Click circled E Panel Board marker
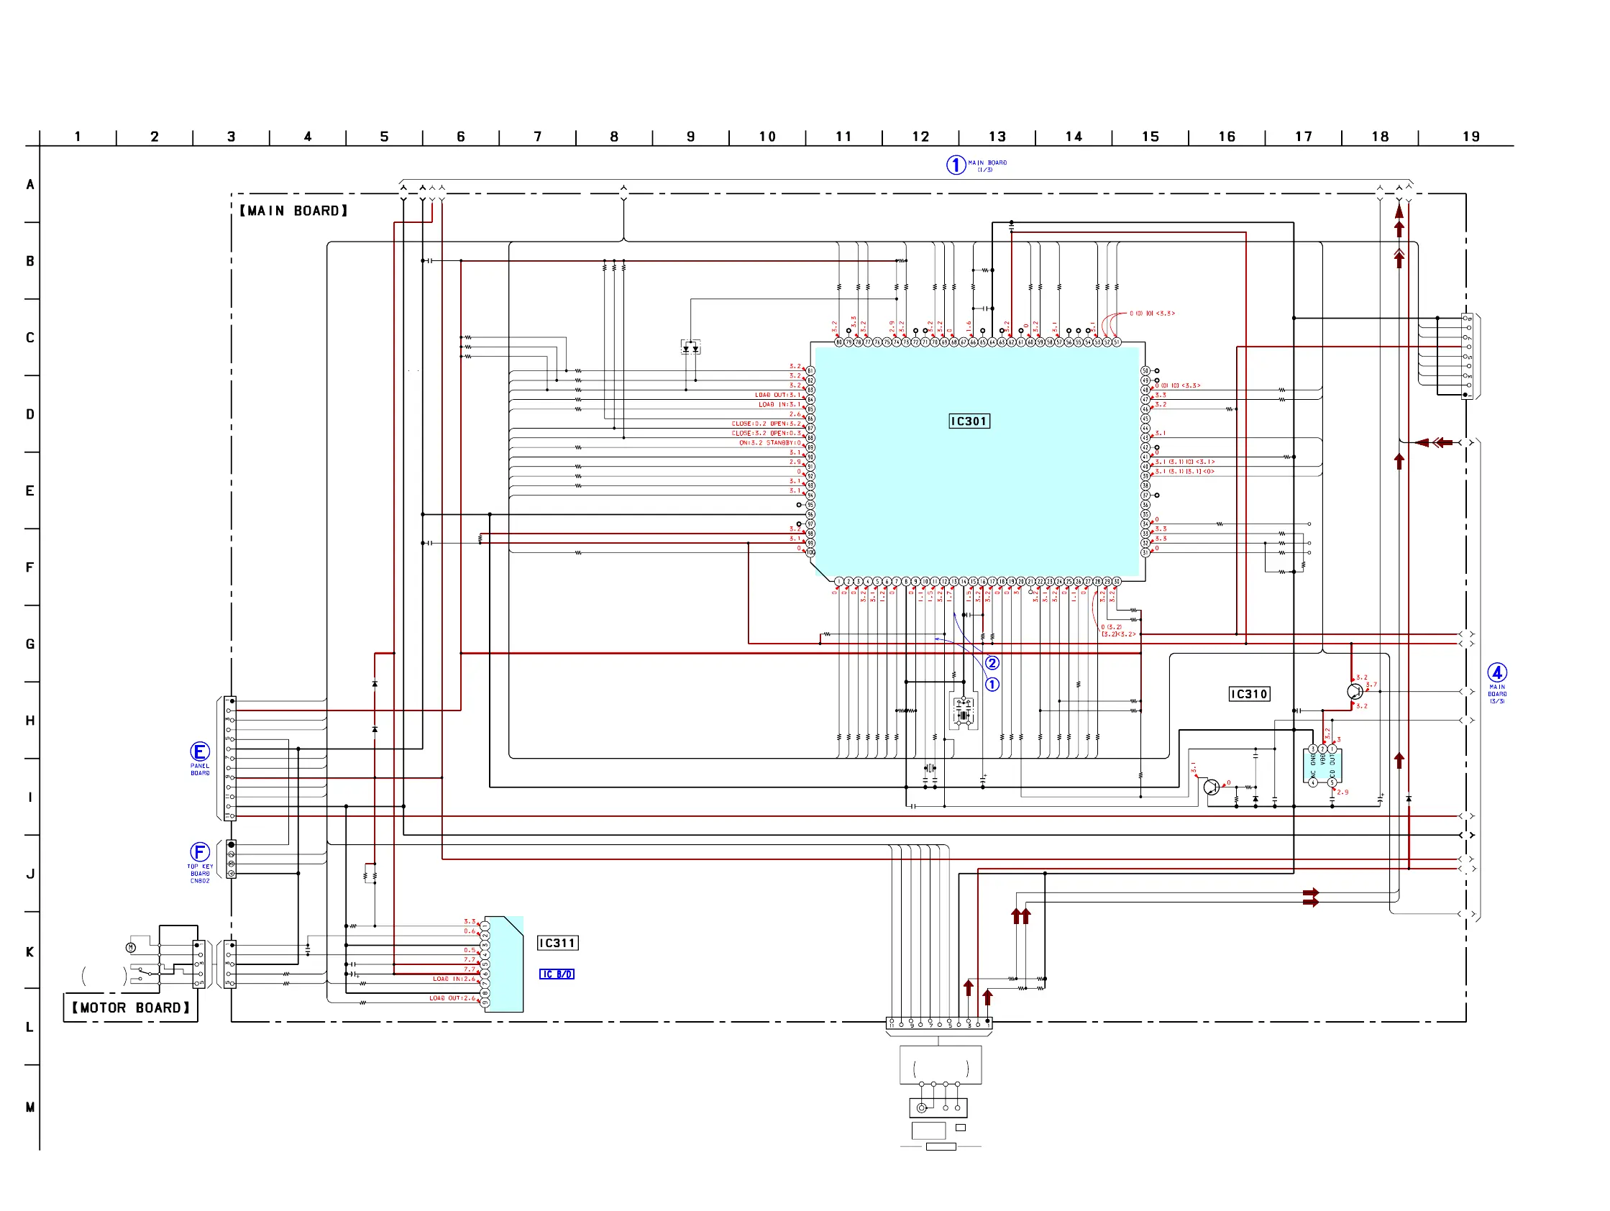Viewport: 1610px width, 1211px height. (x=200, y=751)
